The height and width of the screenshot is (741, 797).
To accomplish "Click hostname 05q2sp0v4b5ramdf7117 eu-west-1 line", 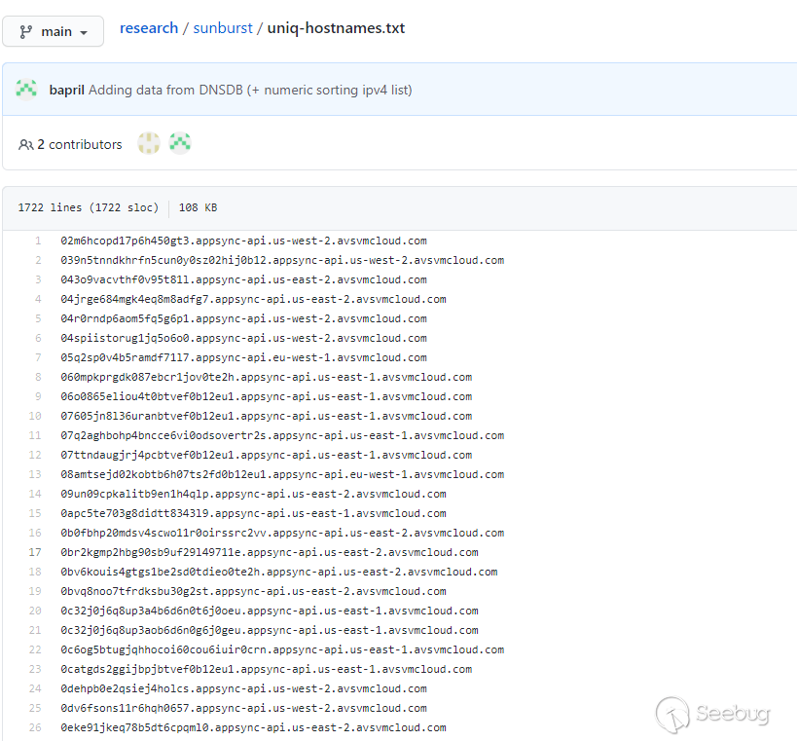I will [x=243, y=358].
